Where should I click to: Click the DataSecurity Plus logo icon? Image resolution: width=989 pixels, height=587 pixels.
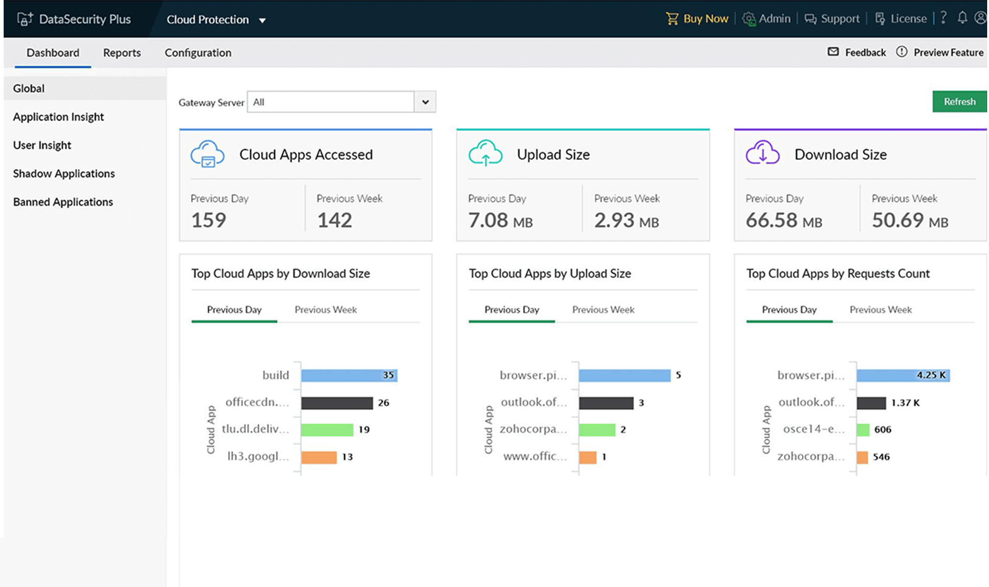(25, 19)
